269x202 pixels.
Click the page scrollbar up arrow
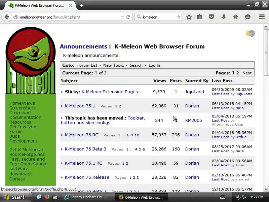click(x=266, y=27)
